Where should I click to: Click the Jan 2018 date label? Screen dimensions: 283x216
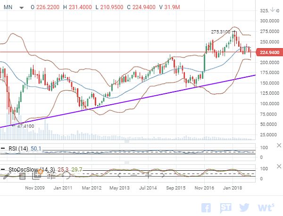[233, 188]
